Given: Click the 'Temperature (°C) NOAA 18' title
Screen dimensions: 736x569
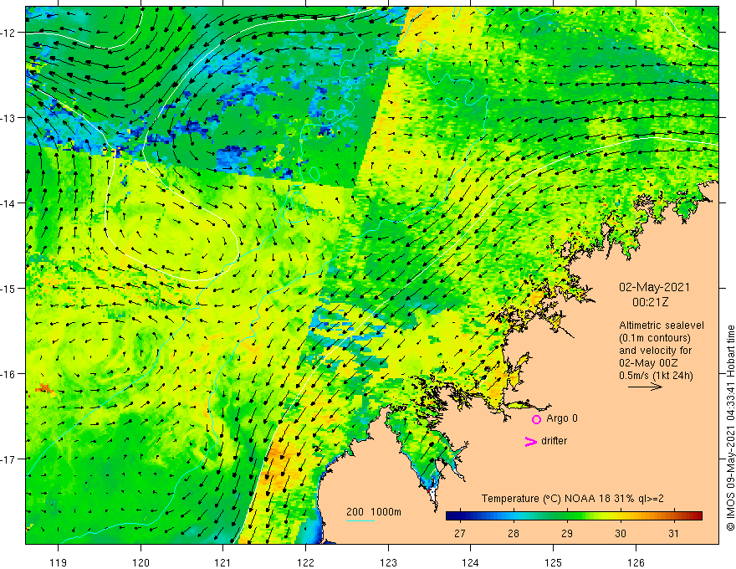Looking at the screenshot, I should point(545,499).
